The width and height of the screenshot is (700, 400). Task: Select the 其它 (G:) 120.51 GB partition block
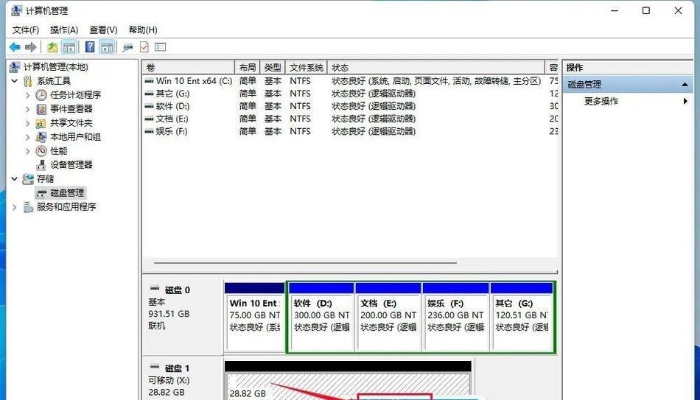coord(522,317)
